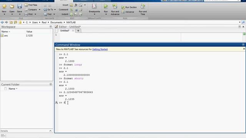Click the command prompt input line
Screen dimensions: 246x138
[x=151, y=103]
